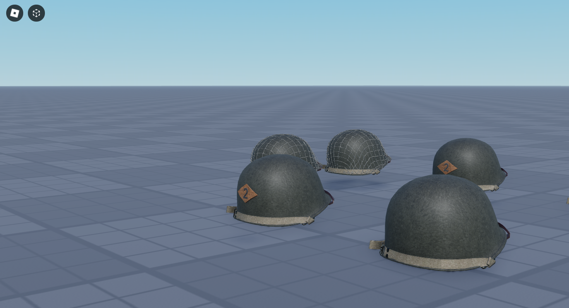
Task: Select the large plain helmet in foreground
Action: tap(440, 223)
